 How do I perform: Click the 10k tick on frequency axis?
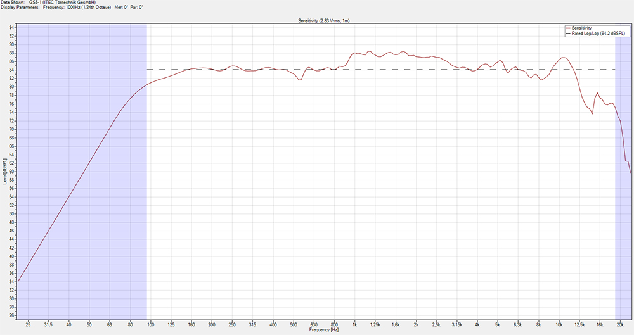pyautogui.click(x=559, y=324)
